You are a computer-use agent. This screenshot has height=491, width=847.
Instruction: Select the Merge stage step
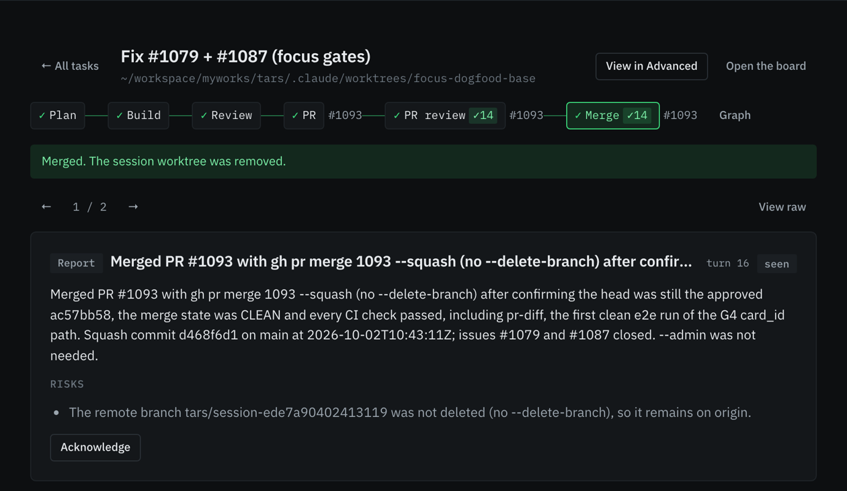pos(613,116)
